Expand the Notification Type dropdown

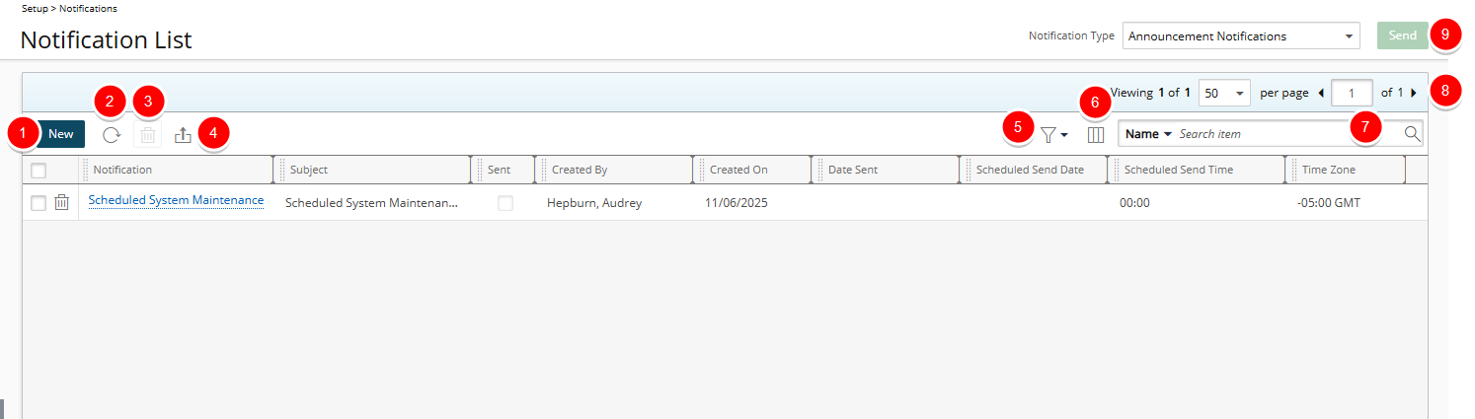[1241, 36]
